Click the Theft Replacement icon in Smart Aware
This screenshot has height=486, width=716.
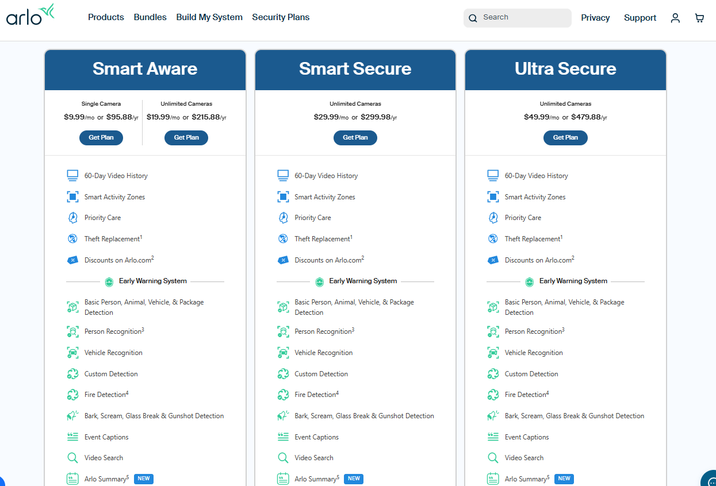(72, 239)
